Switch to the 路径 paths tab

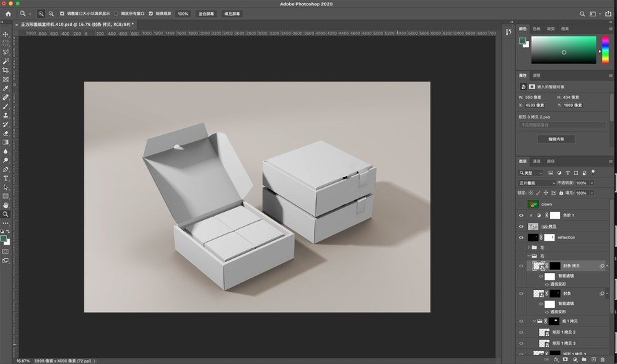[x=551, y=161]
